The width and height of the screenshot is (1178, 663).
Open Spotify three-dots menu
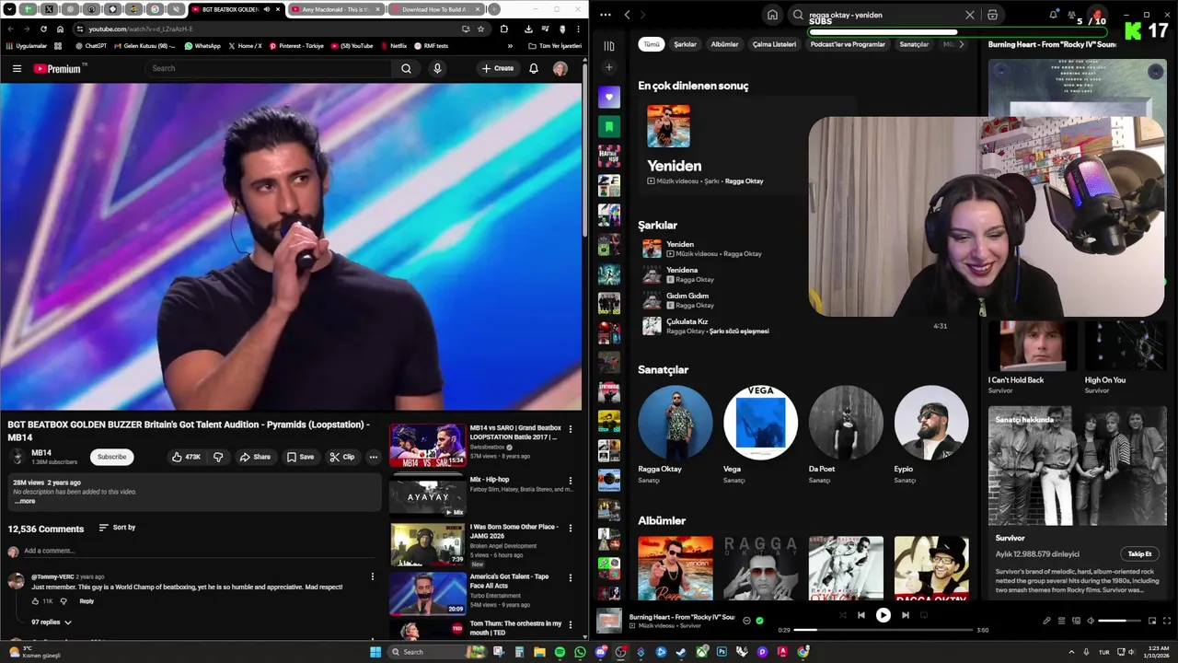coord(605,15)
